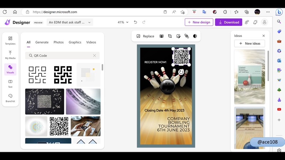This screenshot has height=160, width=285.
Task: Switch to the Graphics tab
Action: pyautogui.click(x=75, y=42)
